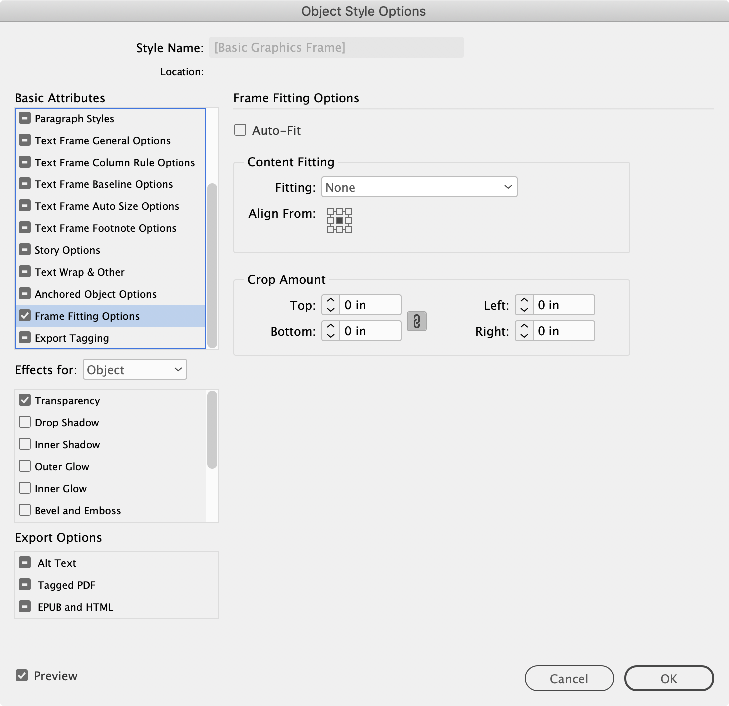Click the Right crop amount stepper arrows
This screenshot has width=729, height=706.
pos(524,331)
